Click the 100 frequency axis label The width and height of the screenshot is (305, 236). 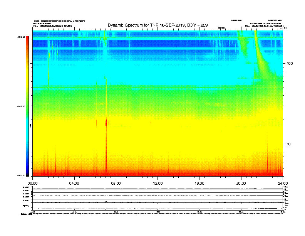(290, 64)
